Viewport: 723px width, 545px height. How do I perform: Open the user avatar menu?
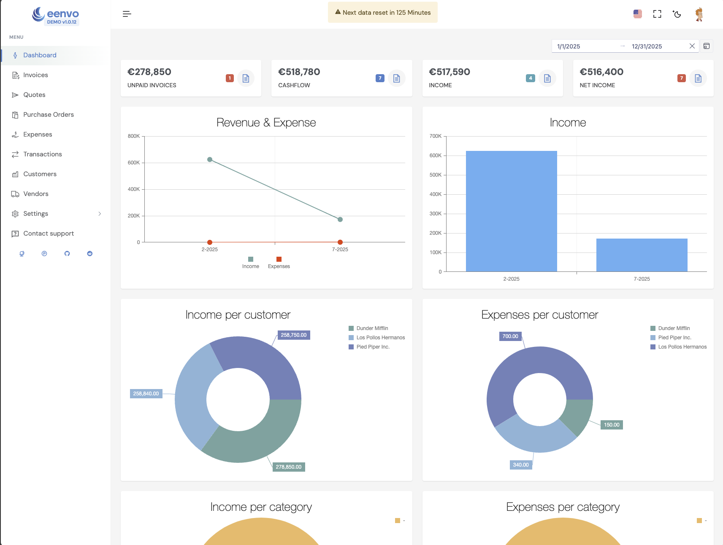699,14
